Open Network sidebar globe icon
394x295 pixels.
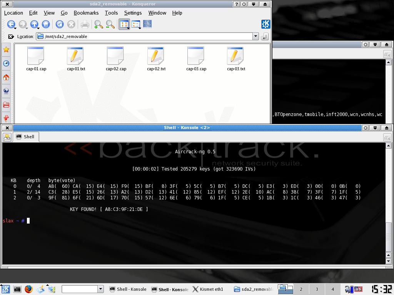coord(6,91)
